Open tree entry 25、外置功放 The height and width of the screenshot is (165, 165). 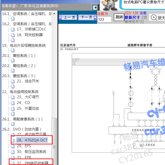pyautogui.click(x=28, y=108)
